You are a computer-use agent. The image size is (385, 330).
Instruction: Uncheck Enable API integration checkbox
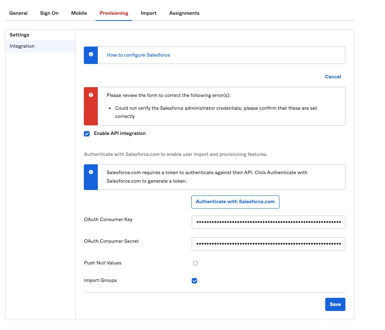click(x=87, y=134)
